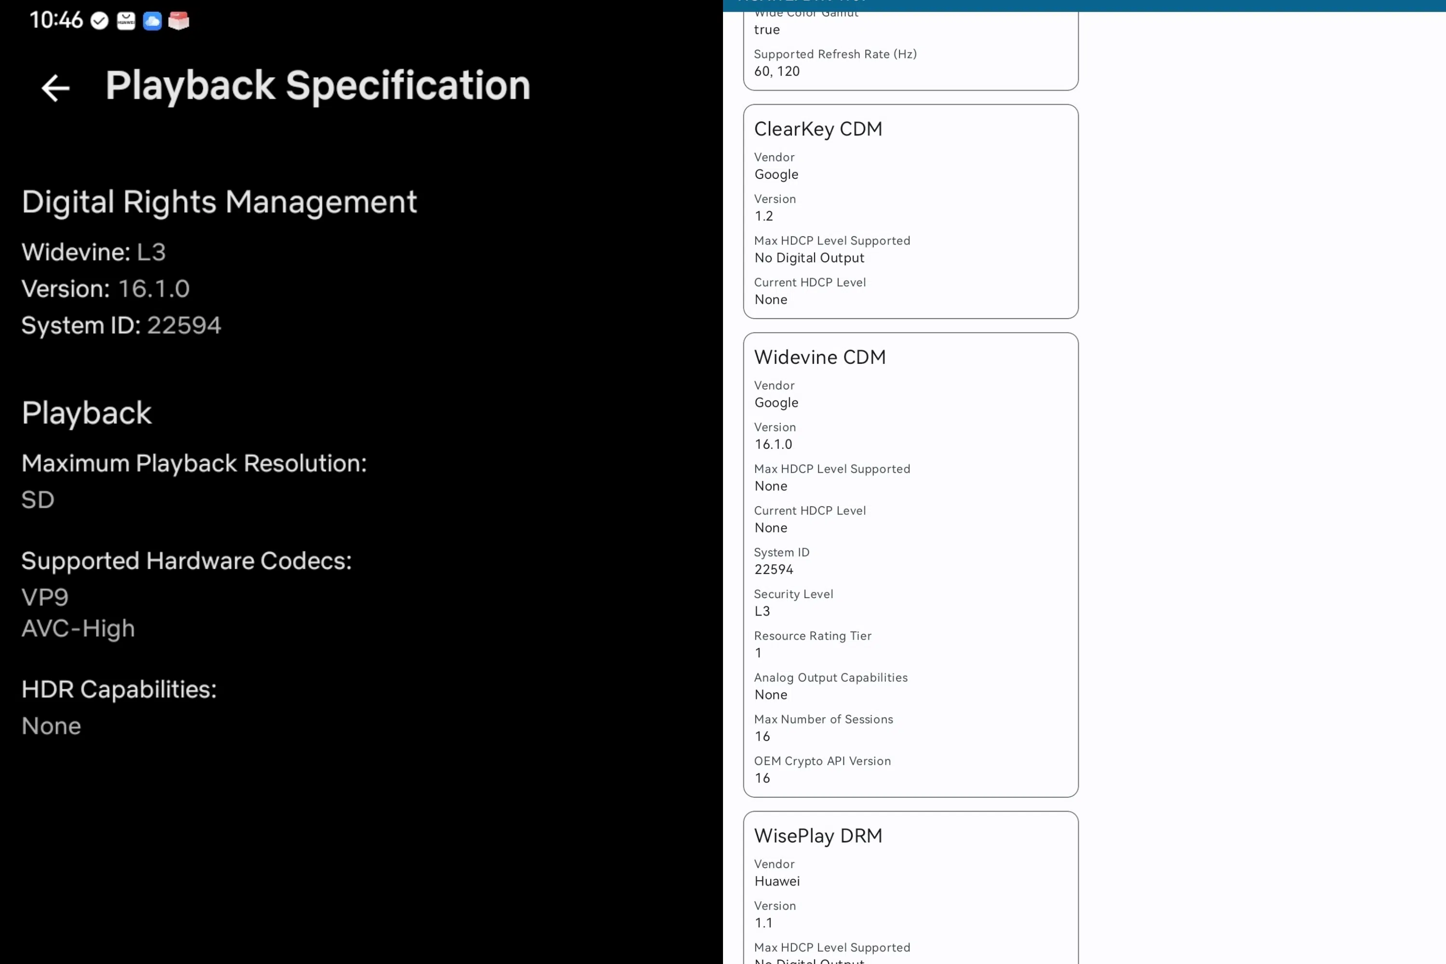The image size is (1446, 964).
Task: Click the System ID 22594 line on left
Action: (121, 325)
